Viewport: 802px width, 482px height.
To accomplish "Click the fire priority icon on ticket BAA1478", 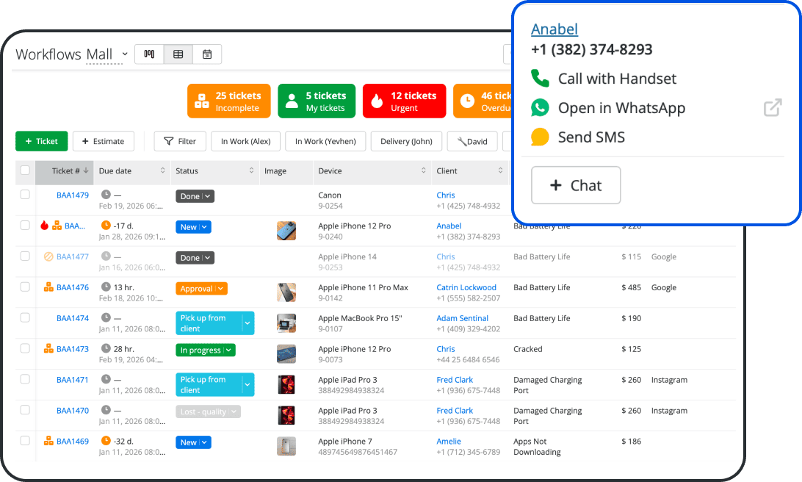I will click(x=44, y=226).
